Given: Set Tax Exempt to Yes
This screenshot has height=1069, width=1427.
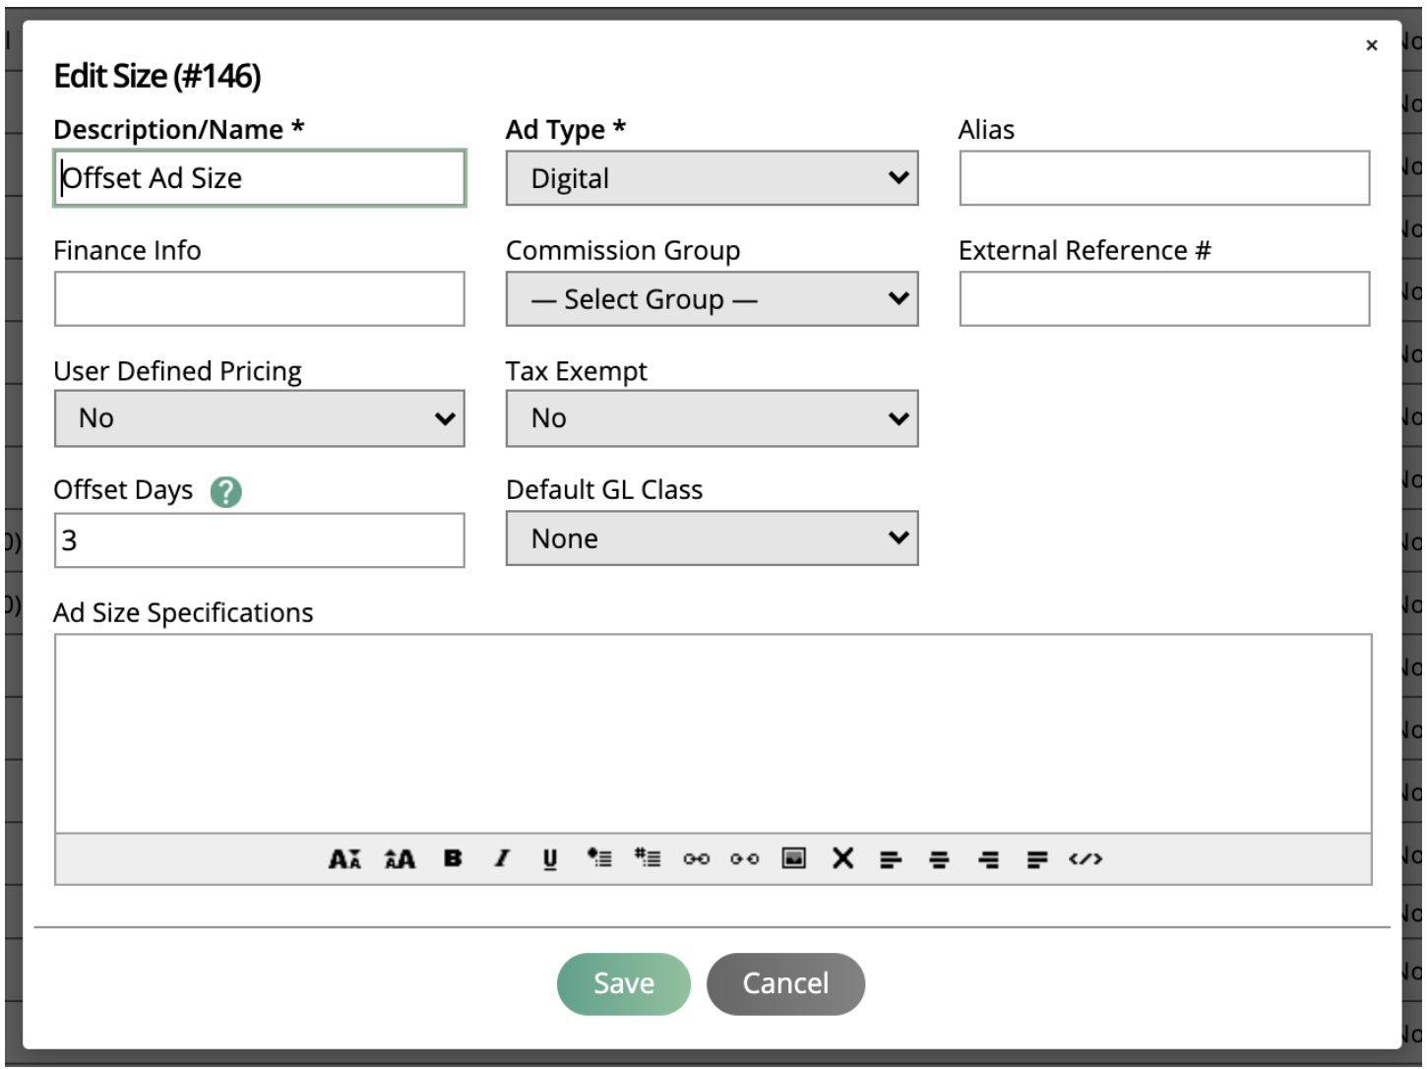Looking at the screenshot, I should point(711,417).
